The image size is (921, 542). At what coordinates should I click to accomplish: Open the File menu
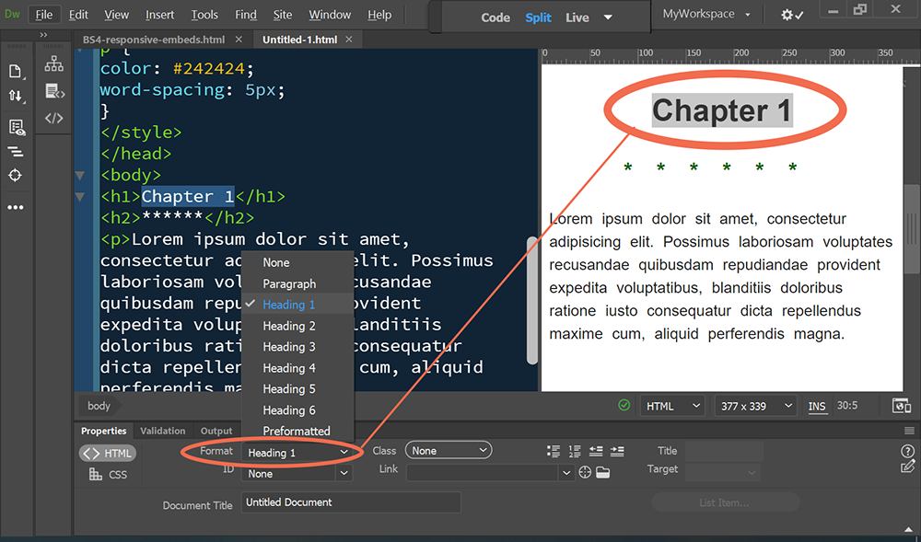(x=43, y=15)
